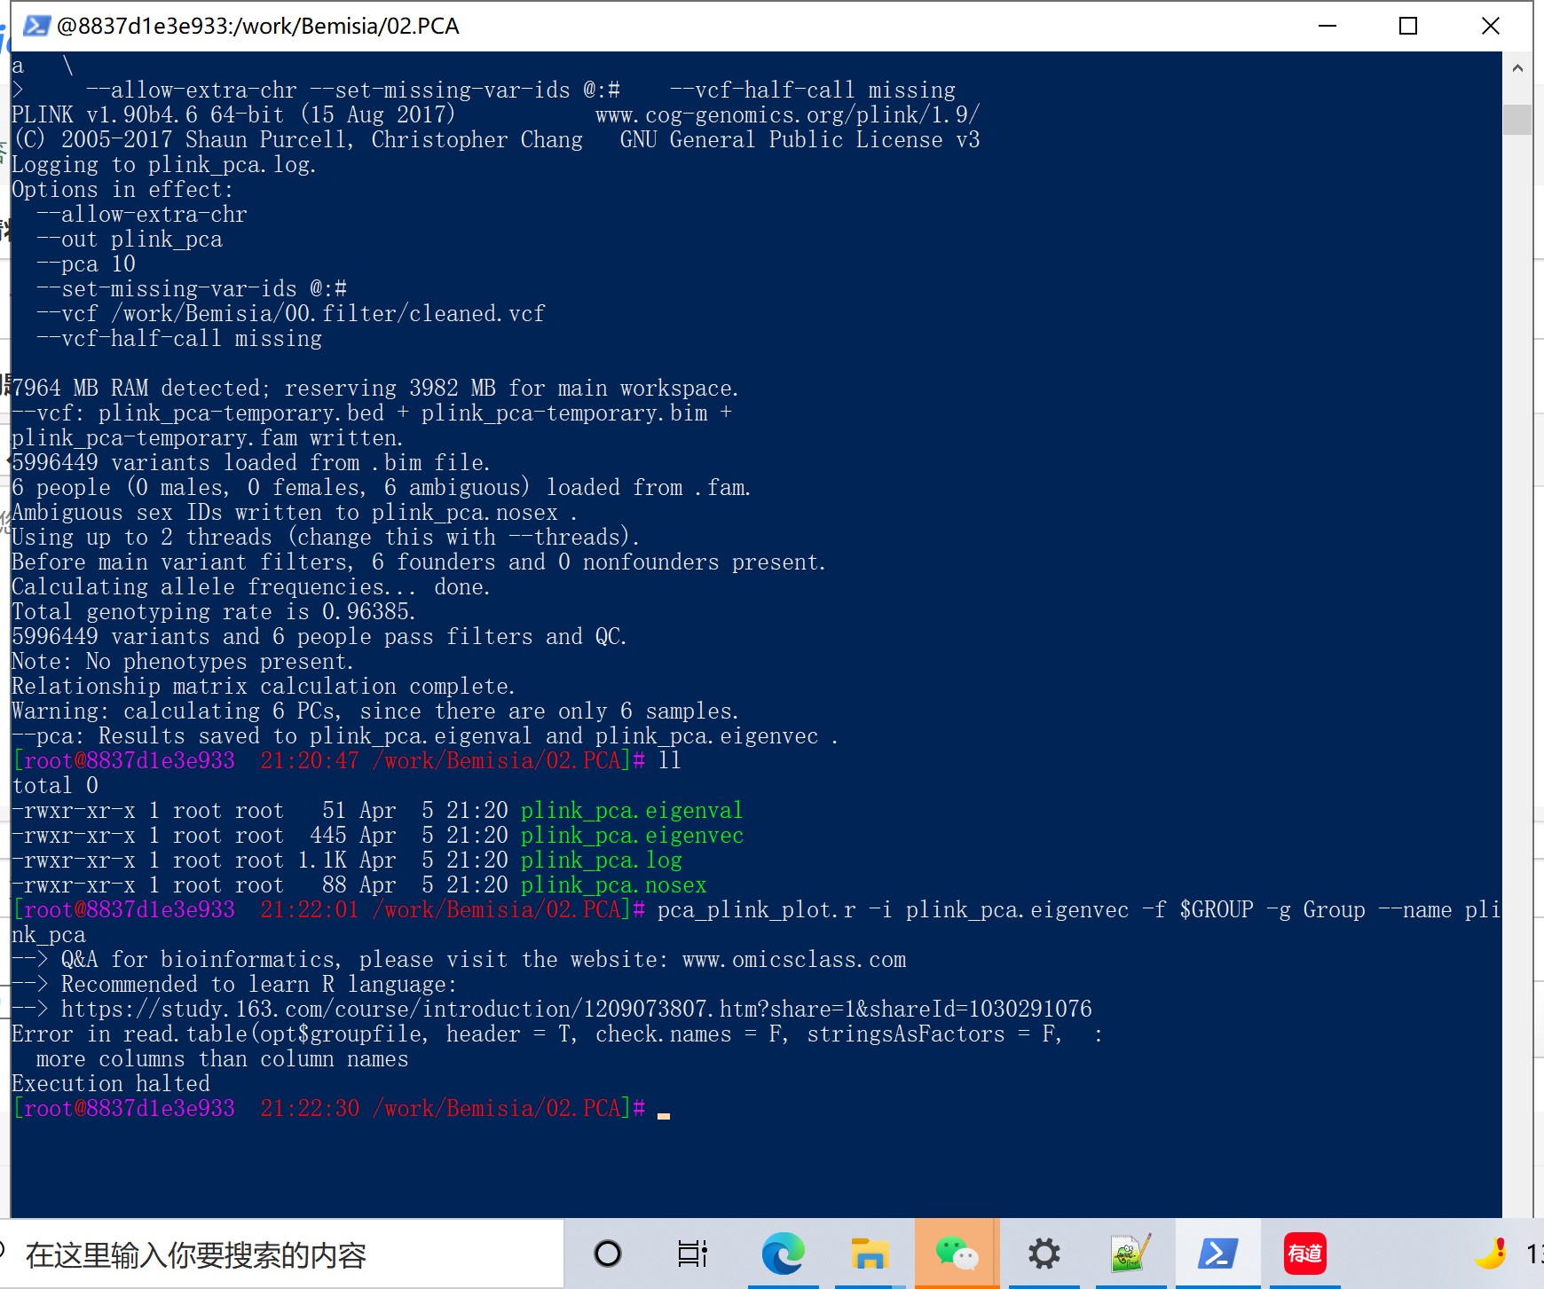Click plink_pca.eigenvec in file listing
The image size is (1544, 1289).
pyautogui.click(x=632, y=836)
